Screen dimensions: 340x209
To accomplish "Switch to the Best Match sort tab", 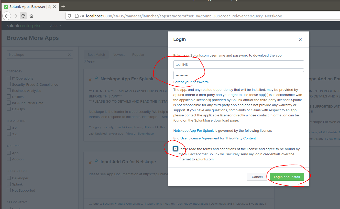I will point(96,54).
